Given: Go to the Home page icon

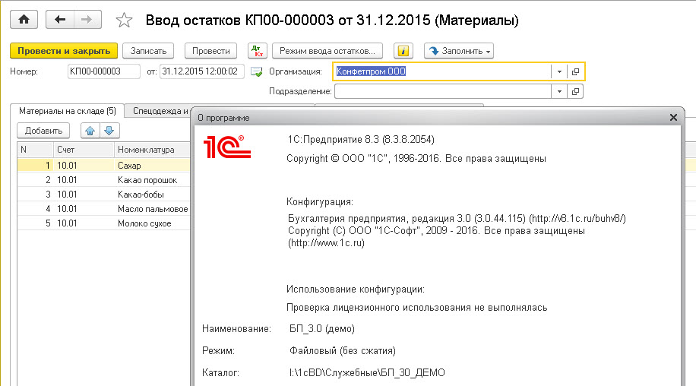Looking at the screenshot, I should click(24, 20).
